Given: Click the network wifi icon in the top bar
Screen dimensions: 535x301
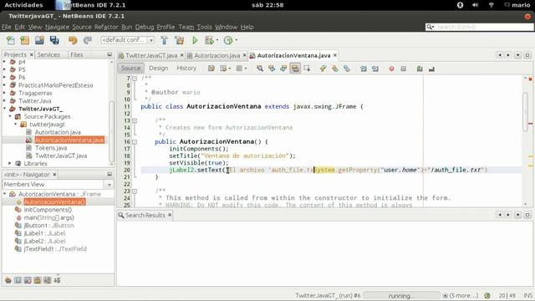Looking at the screenshot, I should click(x=491, y=5).
